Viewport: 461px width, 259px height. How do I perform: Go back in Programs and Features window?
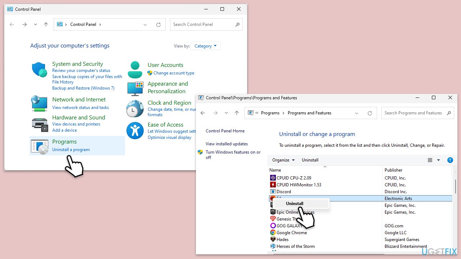[x=203, y=113]
